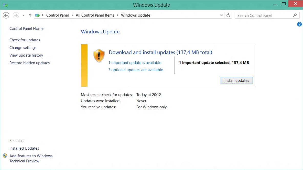The height and width of the screenshot is (170, 303).
Task: Maximize the Windows Update window
Action: coord(284,4)
